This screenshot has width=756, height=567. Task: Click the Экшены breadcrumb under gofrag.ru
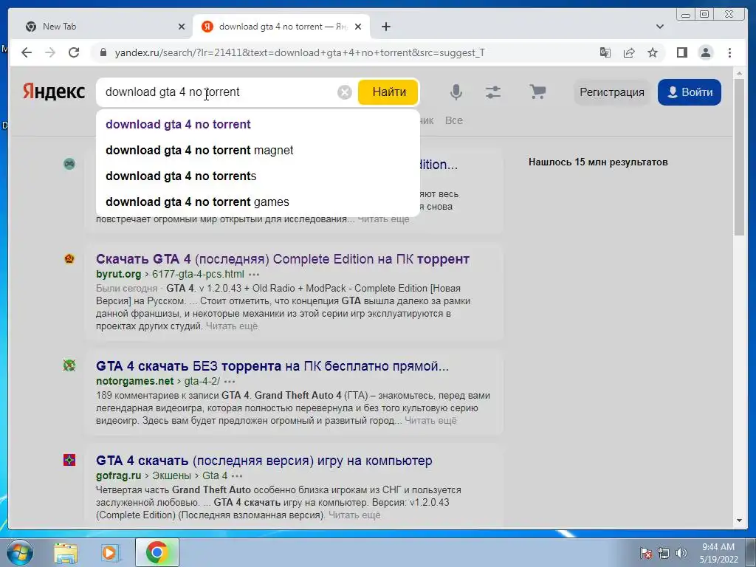click(171, 475)
